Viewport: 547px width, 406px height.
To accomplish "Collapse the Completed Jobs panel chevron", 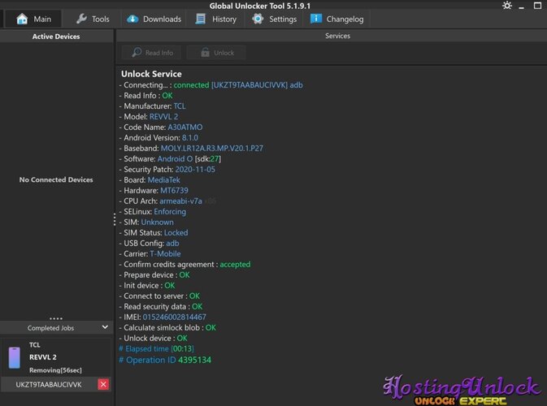I will point(105,327).
